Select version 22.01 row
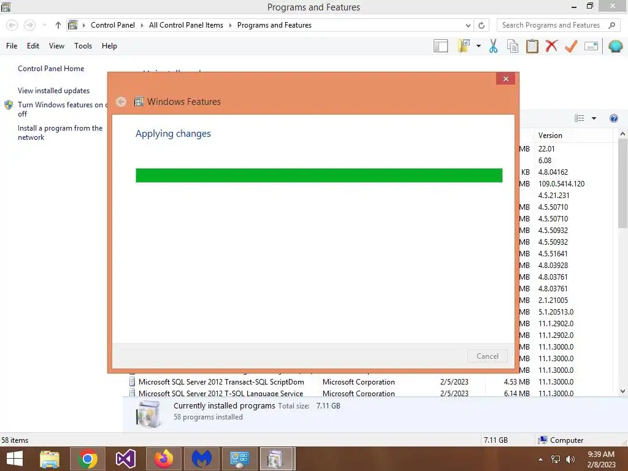This screenshot has width=628, height=471. [x=546, y=148]
